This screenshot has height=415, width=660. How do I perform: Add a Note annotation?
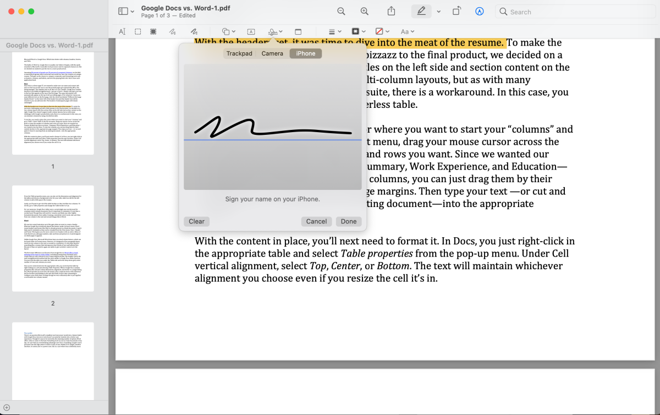click(298, 31)
